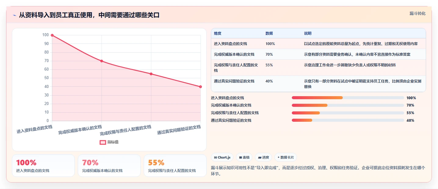Click the description starting 示意只有一部分资料在试点中
The height and width of the screenshot is (189, 438).
coord(363,84)
